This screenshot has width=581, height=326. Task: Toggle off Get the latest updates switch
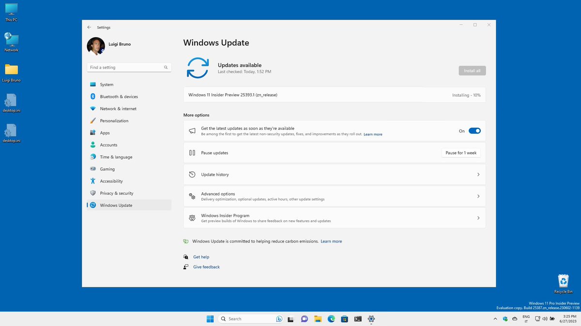[x=474, y=131]
